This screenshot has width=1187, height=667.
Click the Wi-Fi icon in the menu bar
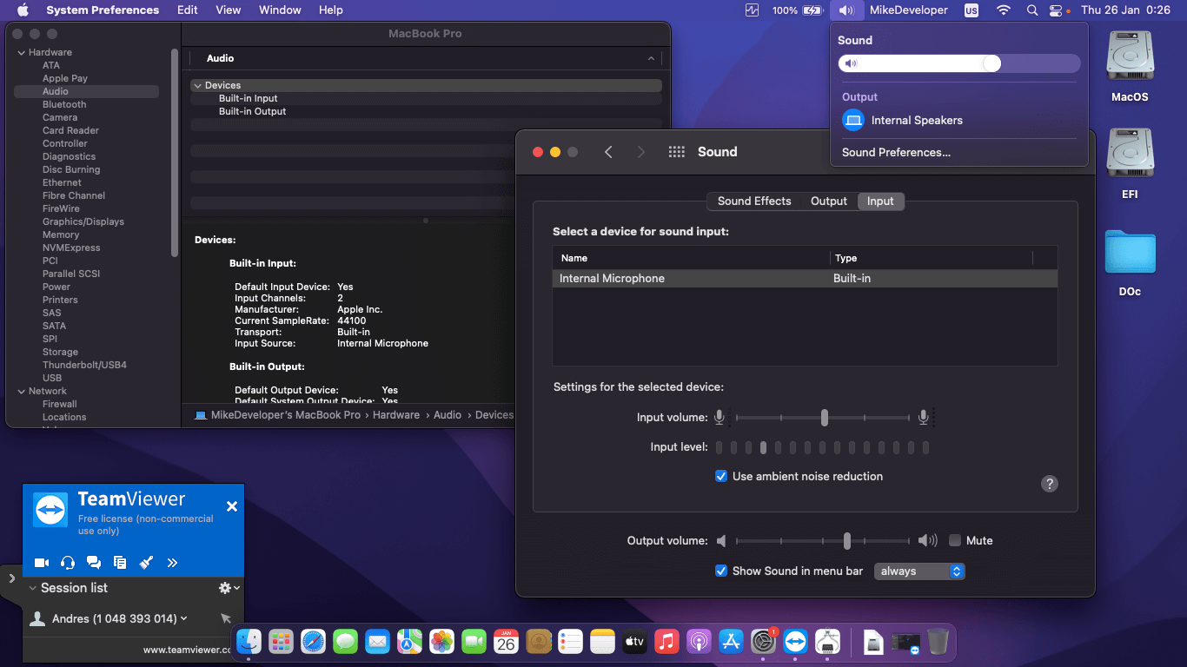(x=1004, y=10)
